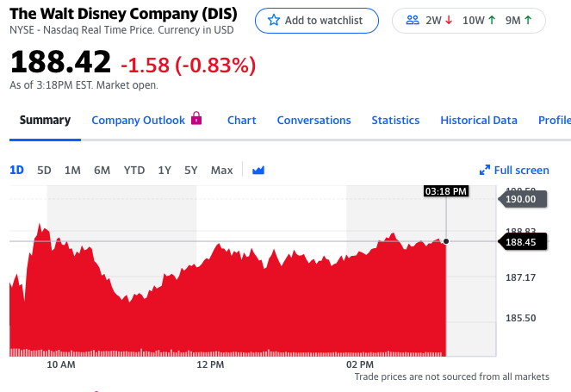Go to the Historical Data tab
This screenshot has height=392, width=571.
(479, 120)
